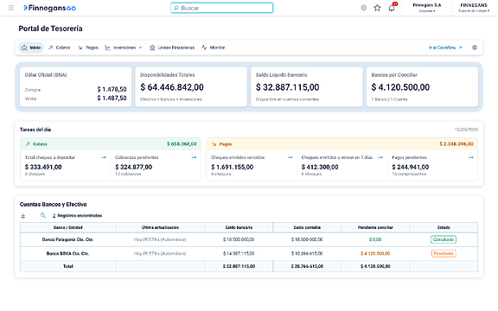Image resolution: width=498 pixels, height=311 pixels.
Task: Click the Pagos orange arrow icon
Action: coord(214,144)
